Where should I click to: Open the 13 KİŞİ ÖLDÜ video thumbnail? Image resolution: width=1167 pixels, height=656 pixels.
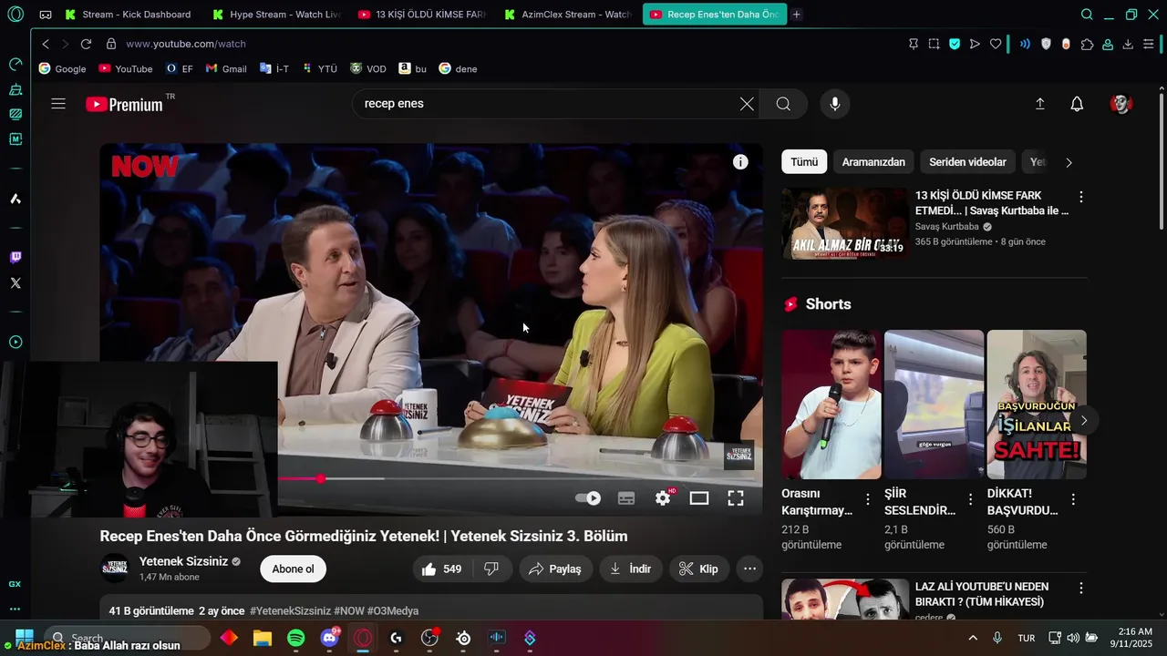coord(845,223)
